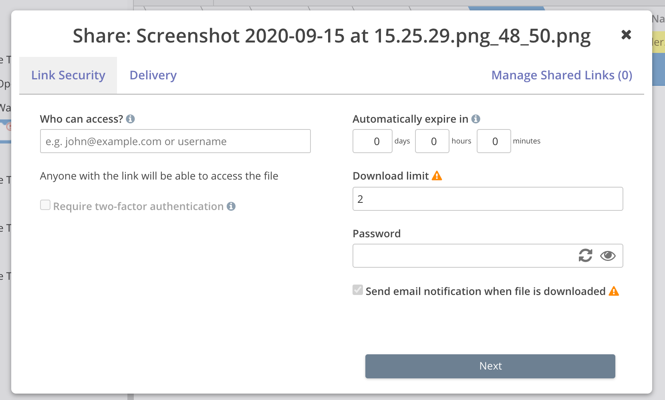The height and width of the screenshot is (400, 665).
Task: Click info icon next to 'Automatically expire in'
Action: click(x=476, y=119)
